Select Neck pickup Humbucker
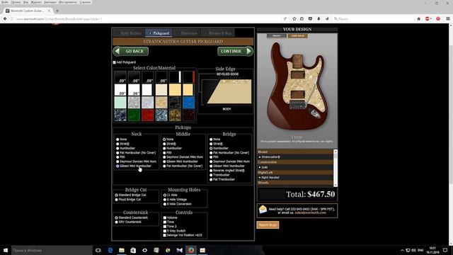This screenshot has height=255, width=453. point(117,148)
